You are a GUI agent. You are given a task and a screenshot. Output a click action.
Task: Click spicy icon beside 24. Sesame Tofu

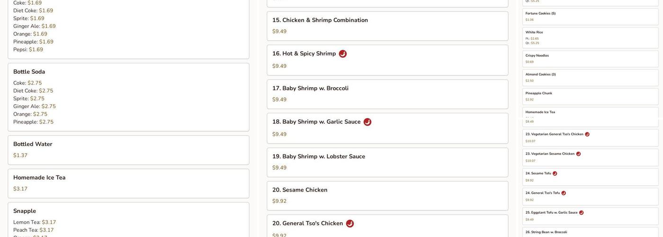pos(555,173)
